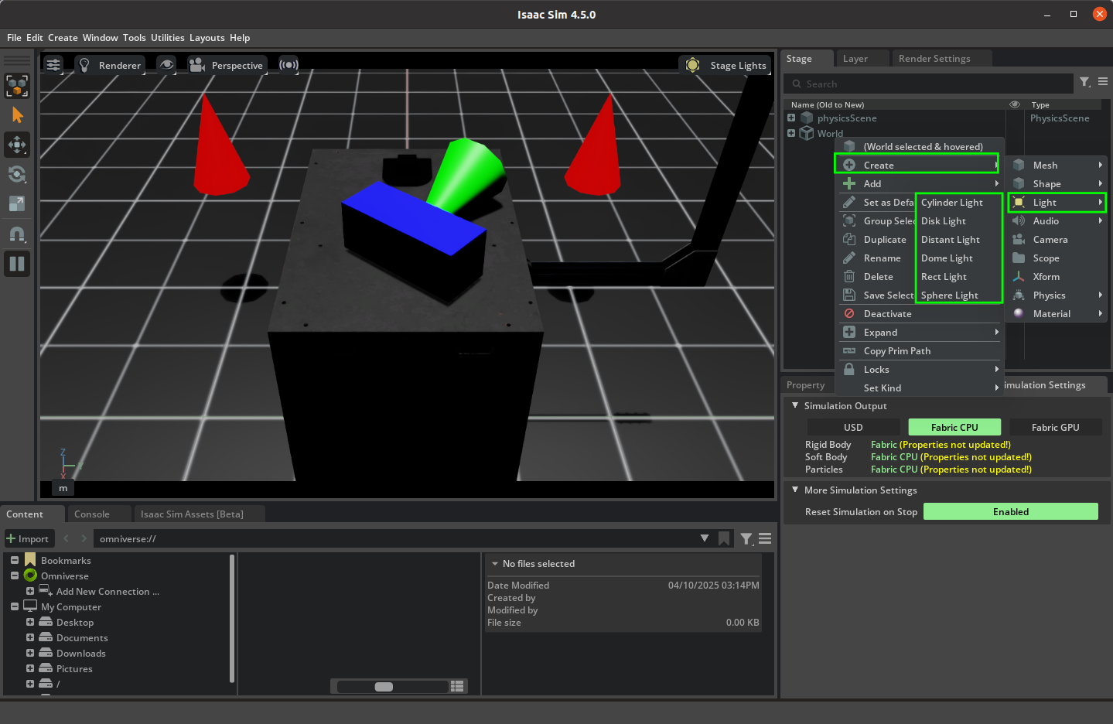Image resolution: width=1113 pixels, height=724 pixels.
Task: Collapse the Bookmarks tree node
Action: (x=15, y=560)
